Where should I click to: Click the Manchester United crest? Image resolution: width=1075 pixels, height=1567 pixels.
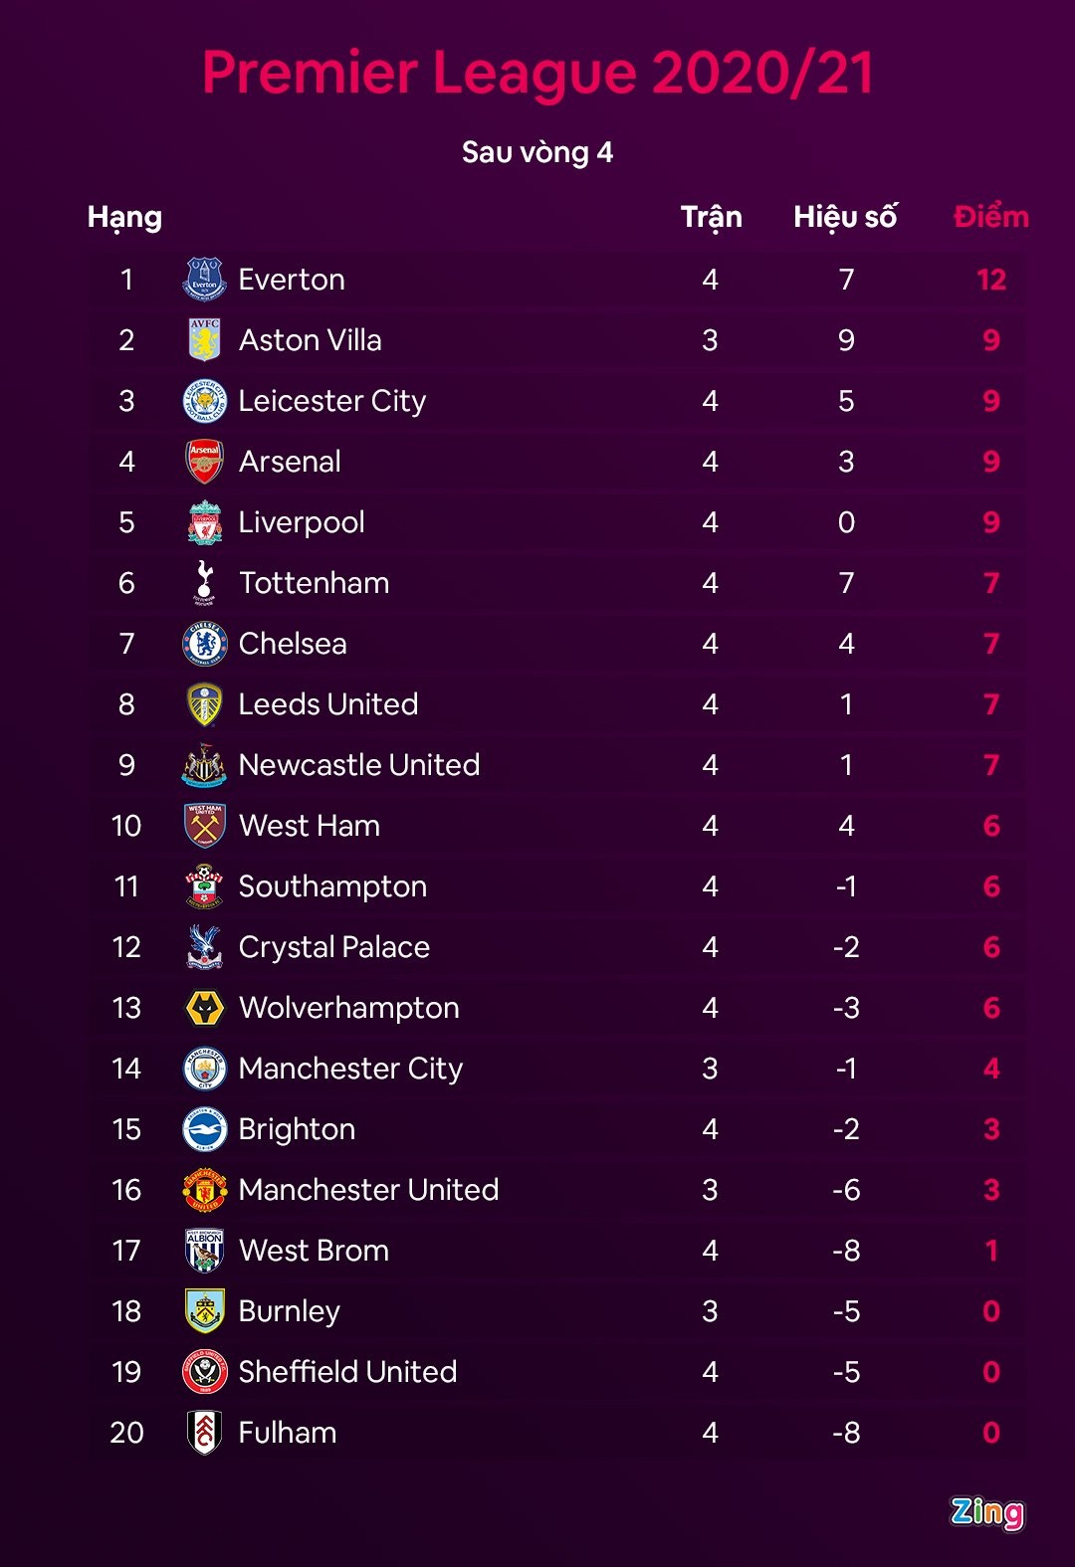click(204, 1190)
